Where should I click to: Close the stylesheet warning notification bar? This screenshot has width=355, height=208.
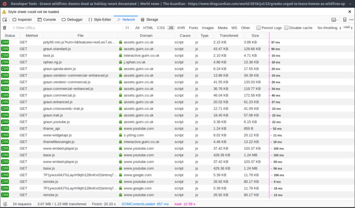(350, 11)
